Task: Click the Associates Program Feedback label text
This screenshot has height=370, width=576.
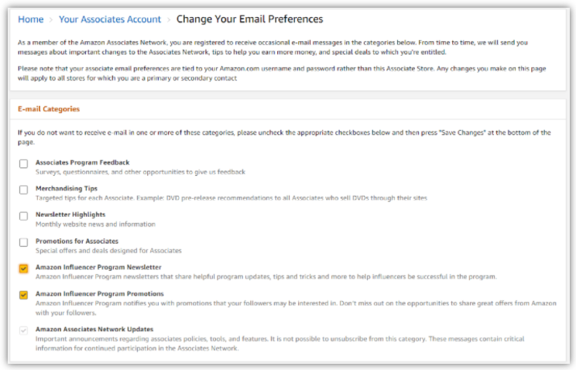Action: point(82,163)
